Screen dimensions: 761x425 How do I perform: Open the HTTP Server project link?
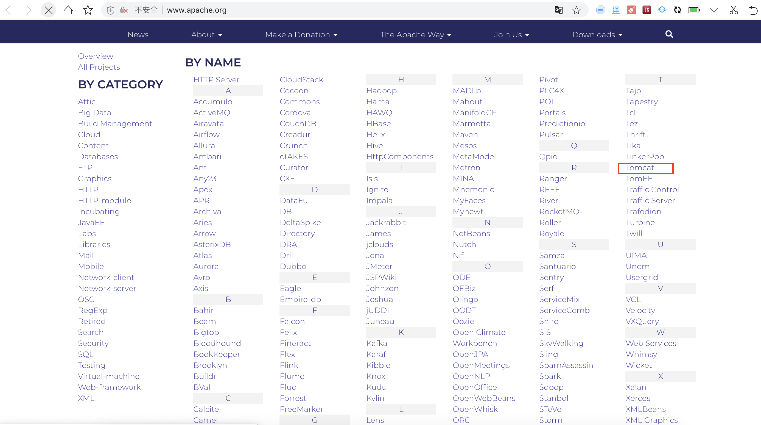[216, 80]
